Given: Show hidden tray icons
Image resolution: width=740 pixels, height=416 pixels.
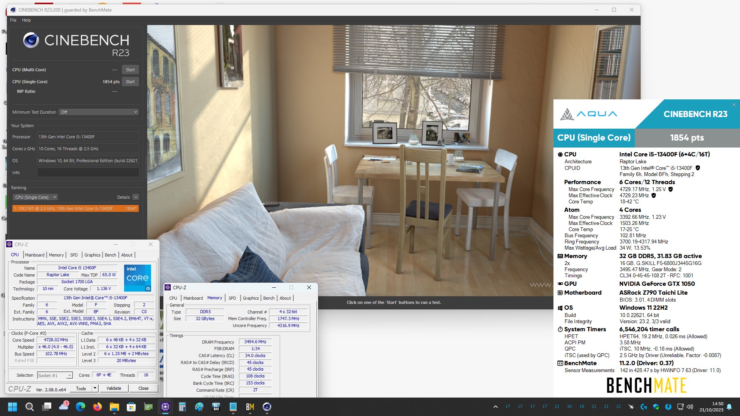Looking at the screenshot, I should [x=496, y=407].
